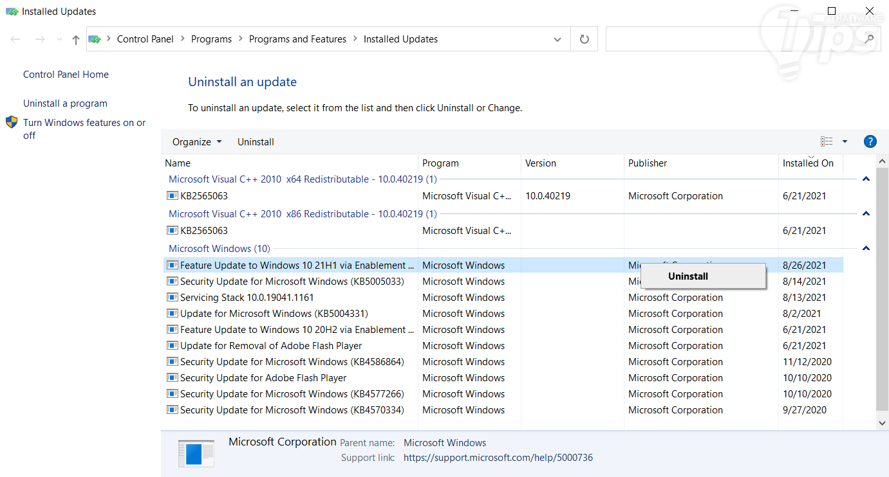Click the Up arrow navigation button
This screenshot has width=889, height=477.
pyautogui.click(x=76, y=40)
